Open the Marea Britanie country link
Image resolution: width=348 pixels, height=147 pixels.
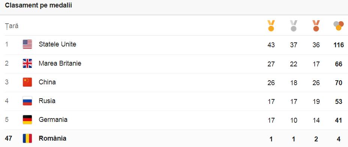coord(60,63)
